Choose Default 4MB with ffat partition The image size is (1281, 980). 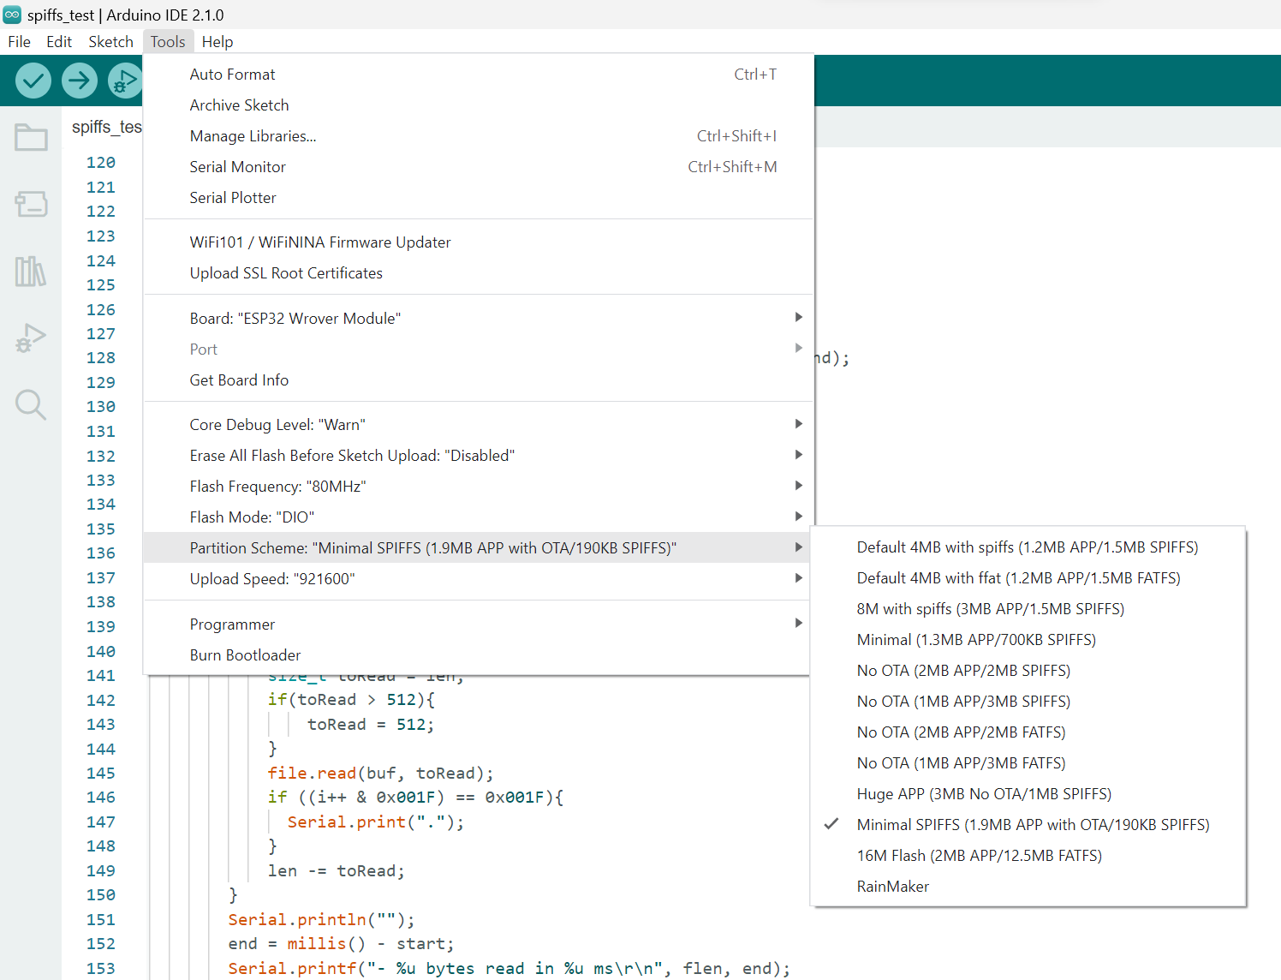pyautogui.click(x=1028, y=578)
